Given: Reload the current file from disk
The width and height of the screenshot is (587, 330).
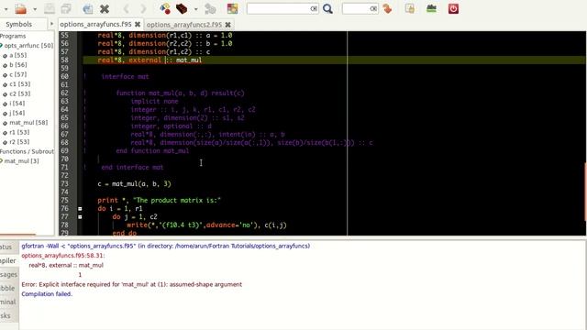Looking at the screenshot, I should [x=88, y=8].
